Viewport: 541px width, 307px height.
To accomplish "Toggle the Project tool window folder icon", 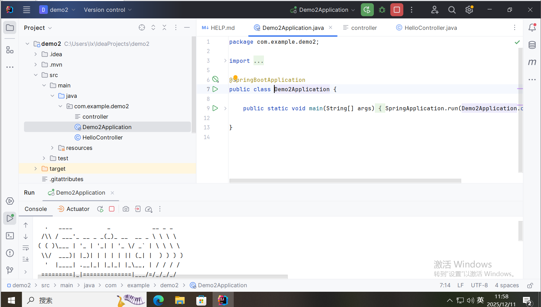I will (10, 28).
